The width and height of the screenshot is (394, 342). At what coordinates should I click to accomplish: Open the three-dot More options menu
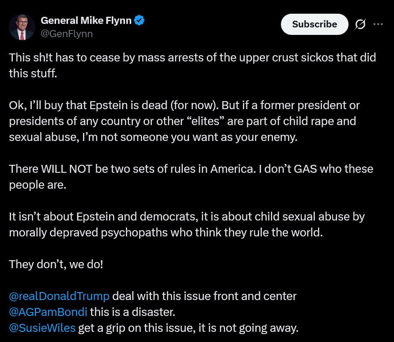click(x=378, y=24)
